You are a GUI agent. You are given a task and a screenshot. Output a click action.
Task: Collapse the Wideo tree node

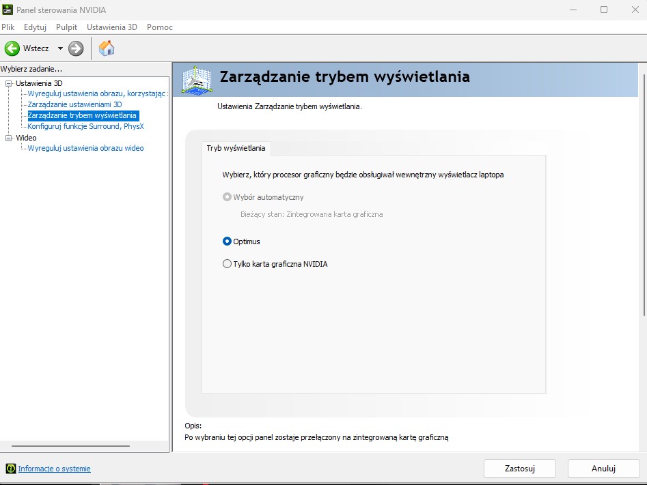[9, 138]
